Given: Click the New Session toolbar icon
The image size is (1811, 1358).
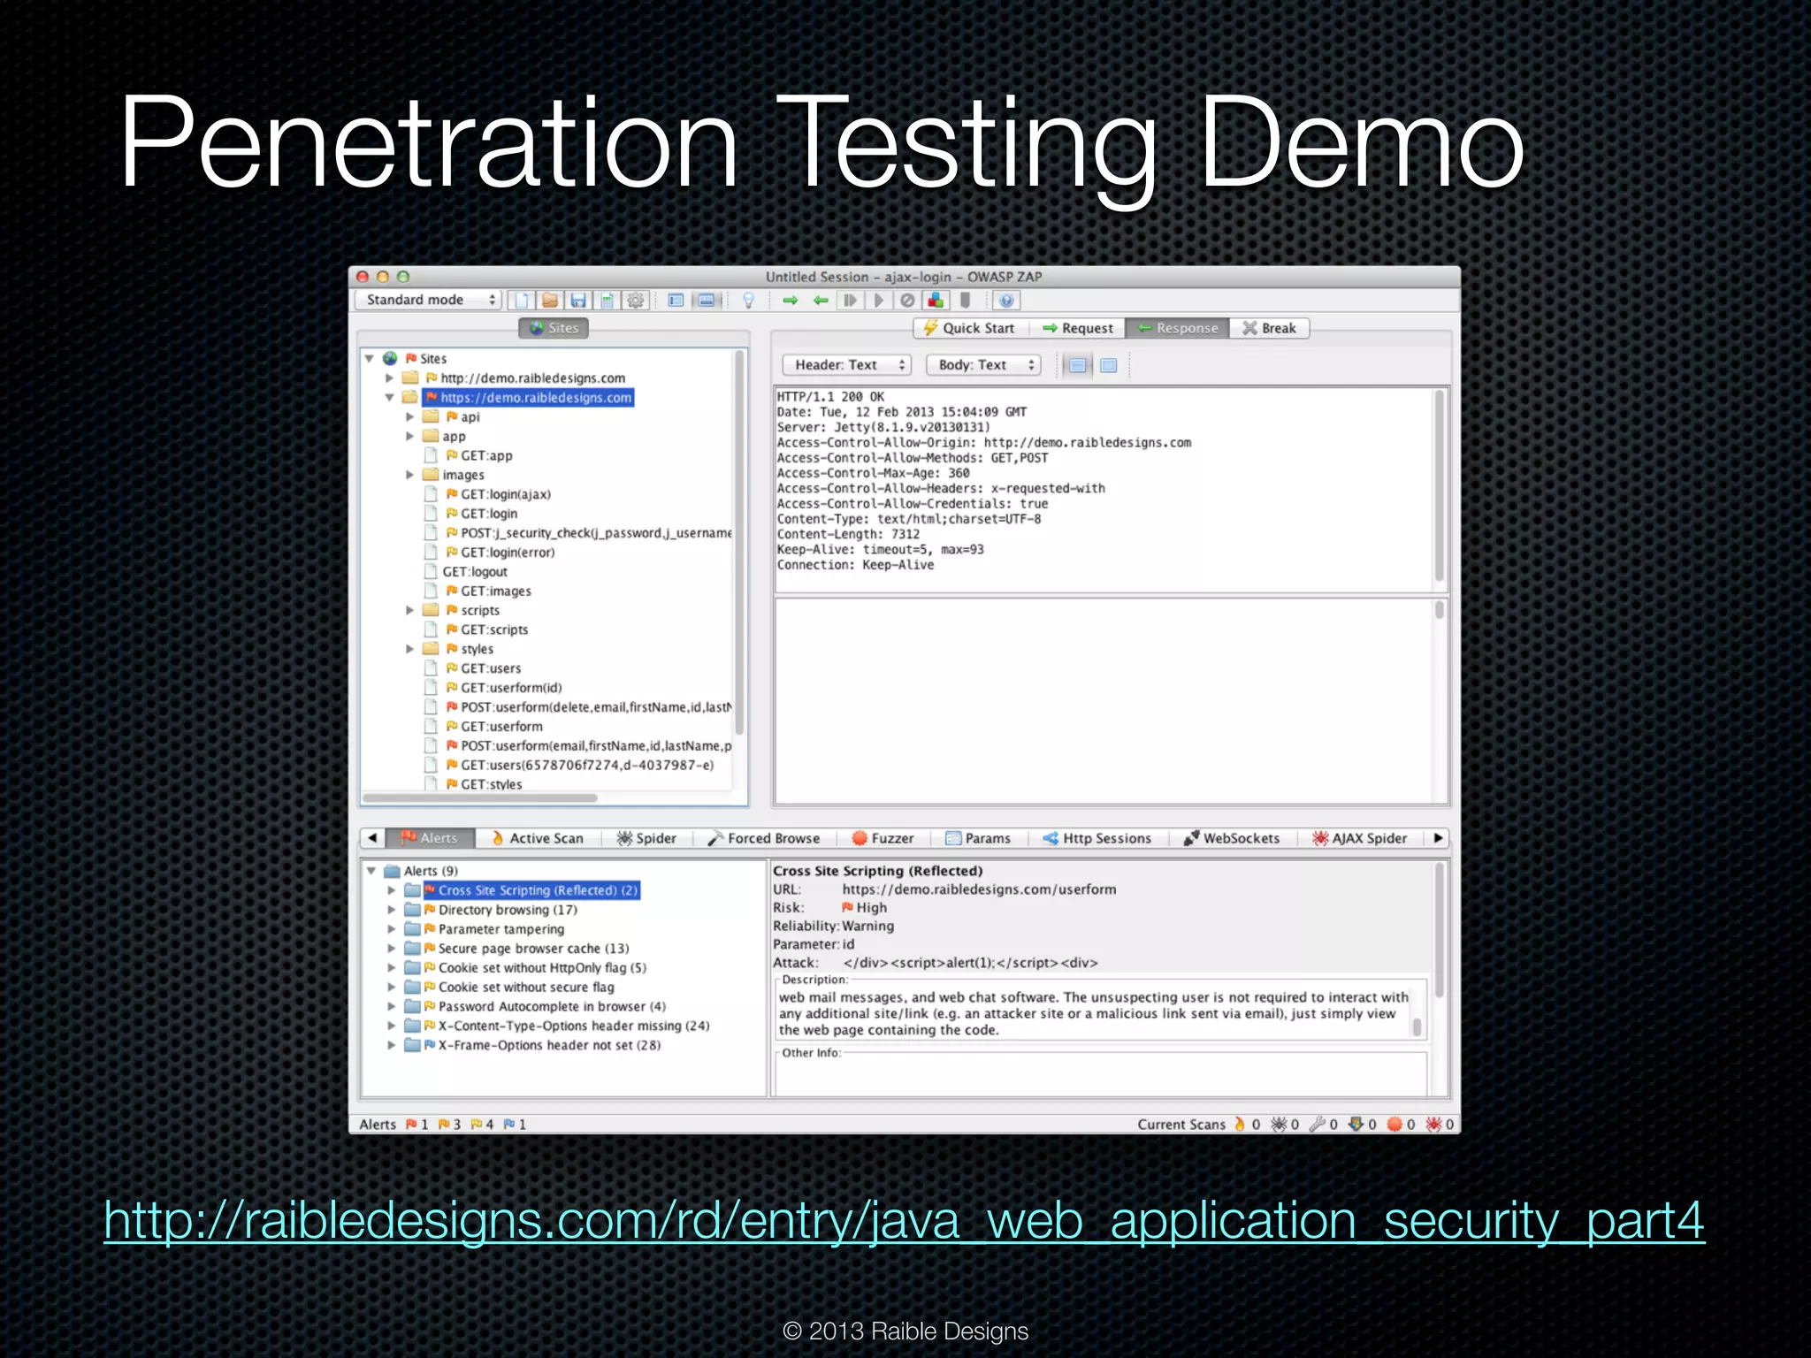Looking at the screenshot, I should tap(522, 301).
